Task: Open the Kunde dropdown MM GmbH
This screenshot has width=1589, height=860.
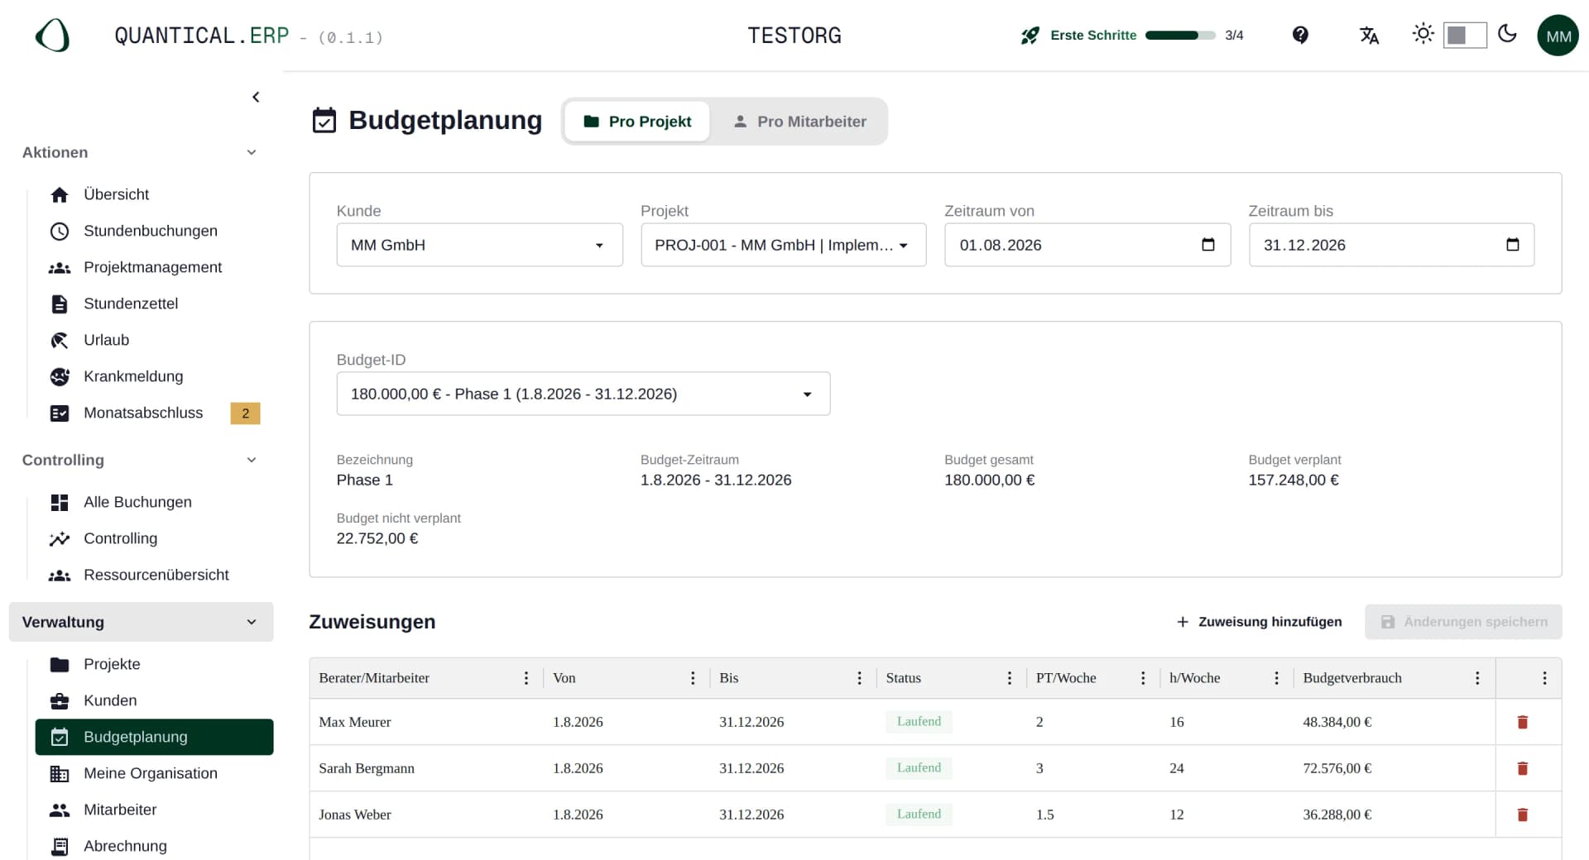Action: coord(479,245)
